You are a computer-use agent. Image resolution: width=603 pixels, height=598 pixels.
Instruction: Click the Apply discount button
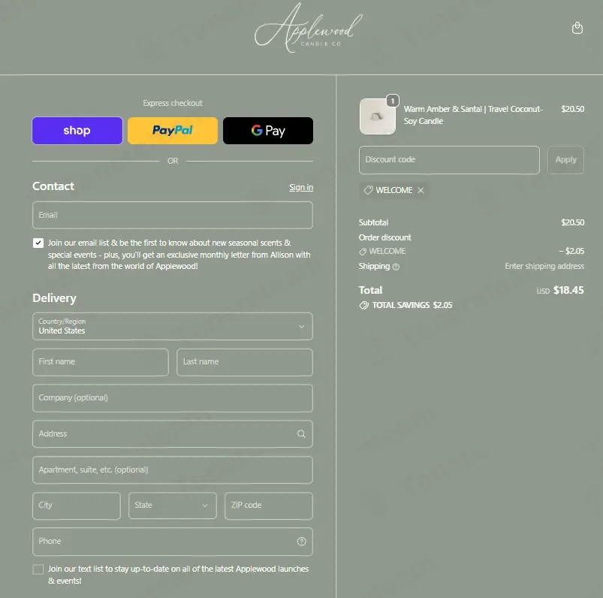point(565,160)
